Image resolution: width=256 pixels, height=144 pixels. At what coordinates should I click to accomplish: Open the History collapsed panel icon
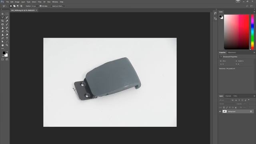click(x=215, y=13)
